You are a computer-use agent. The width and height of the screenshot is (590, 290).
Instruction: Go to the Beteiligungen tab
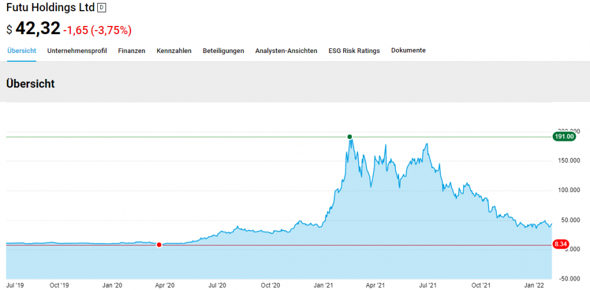223,51
